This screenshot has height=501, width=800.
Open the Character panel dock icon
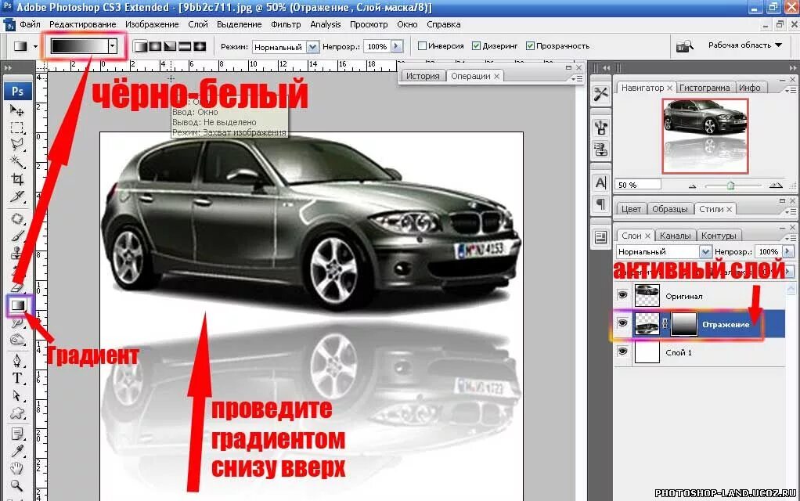(x=601, y=182)
